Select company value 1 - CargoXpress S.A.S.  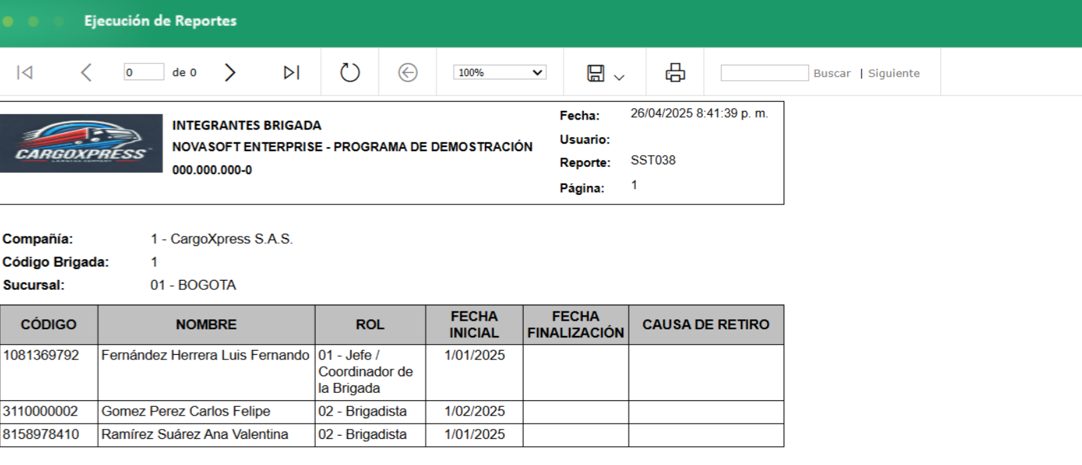[x=221, y=239]
